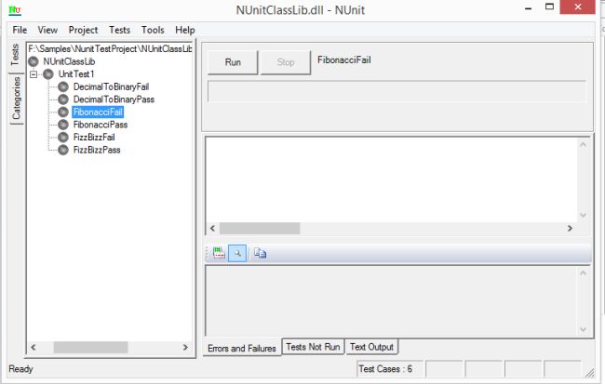The height and width of the screenshot is (384, 605).
Task: Open the Tests menu
Action: point(120,30)
